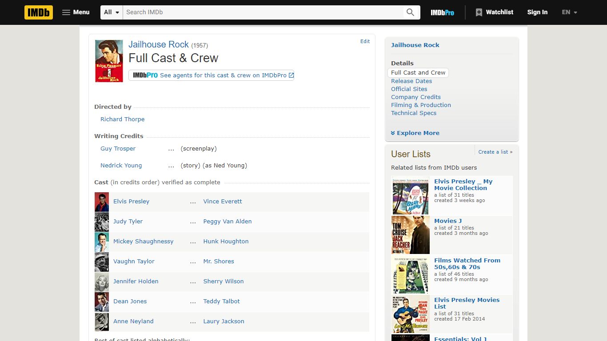Open Blue Hawaii list poster thumbnail
607x341 pixels.
[x=411, y=195]
